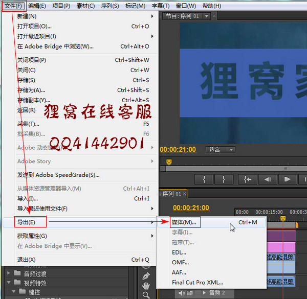Click the Play button in program monitor

(x=287, y=179)
